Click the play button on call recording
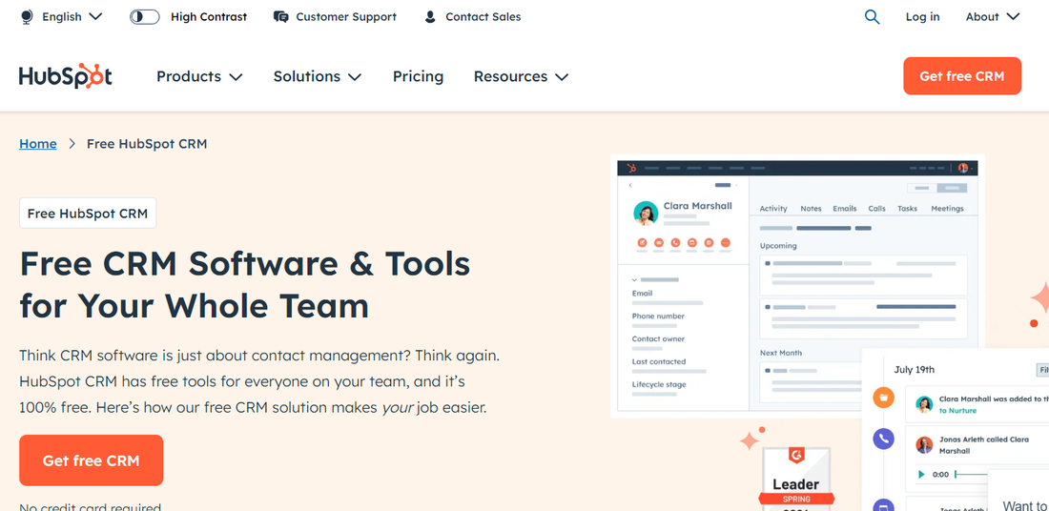The image size is (1049, 511). tap(921, 474)
